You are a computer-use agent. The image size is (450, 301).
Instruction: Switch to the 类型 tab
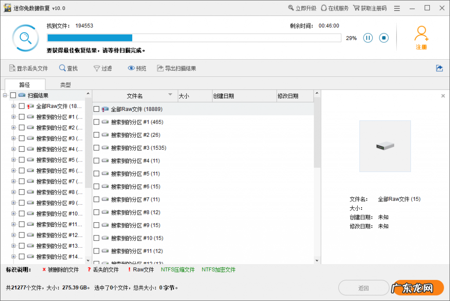tap(65, 84)
